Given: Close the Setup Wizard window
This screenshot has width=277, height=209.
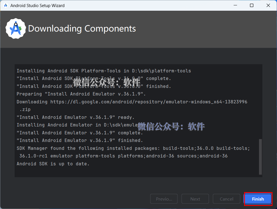Looking at the screenshot, I should (x=268, y=5).
